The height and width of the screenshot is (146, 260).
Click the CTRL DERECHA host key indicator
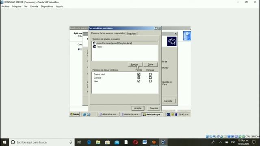tap(252, 137)
